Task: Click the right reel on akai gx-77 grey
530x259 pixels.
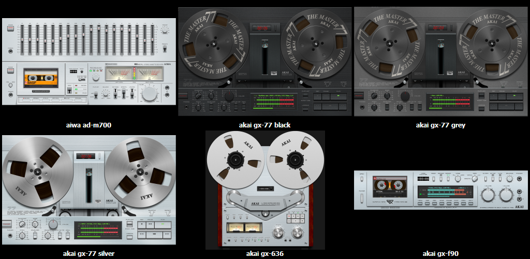Action: tap(492, 44)
